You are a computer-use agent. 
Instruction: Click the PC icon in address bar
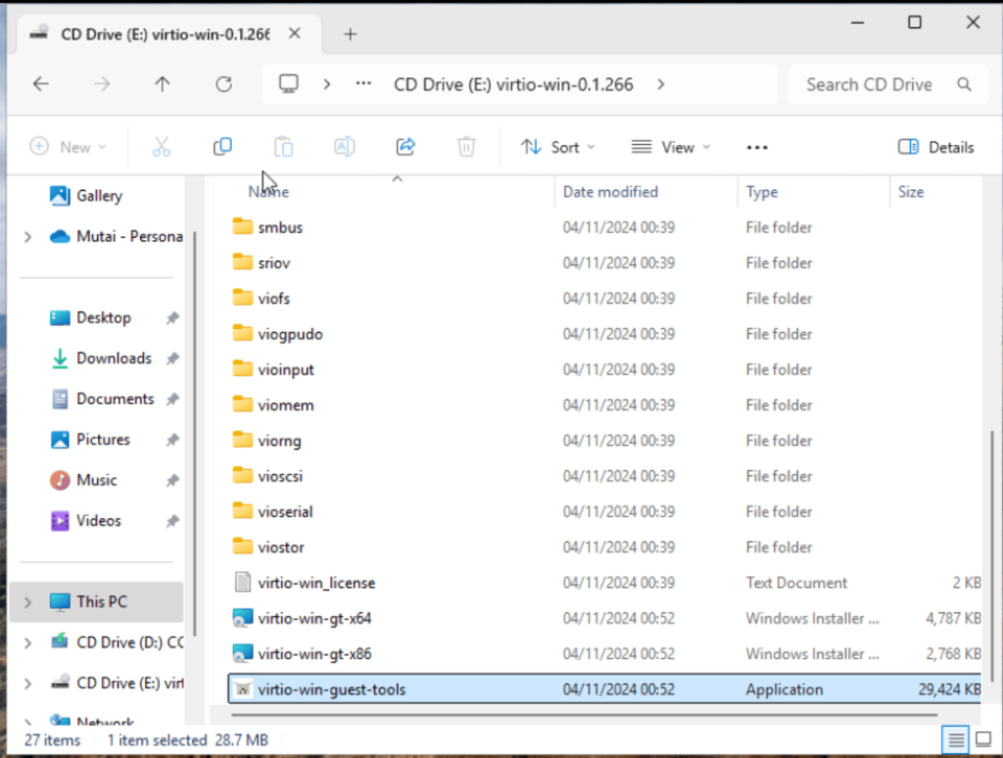point(289,84)
